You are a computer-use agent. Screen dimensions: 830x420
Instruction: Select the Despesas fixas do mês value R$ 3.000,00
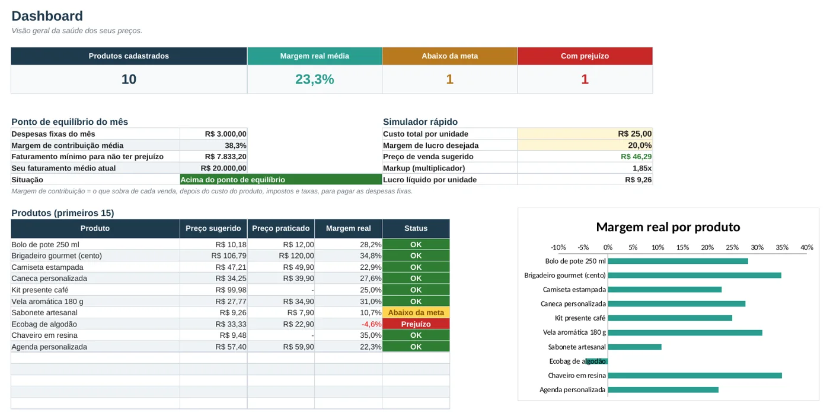[x=213, y=134]
